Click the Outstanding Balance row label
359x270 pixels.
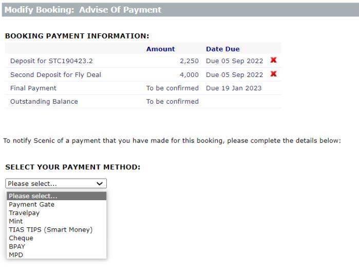(x=44, y=101)
